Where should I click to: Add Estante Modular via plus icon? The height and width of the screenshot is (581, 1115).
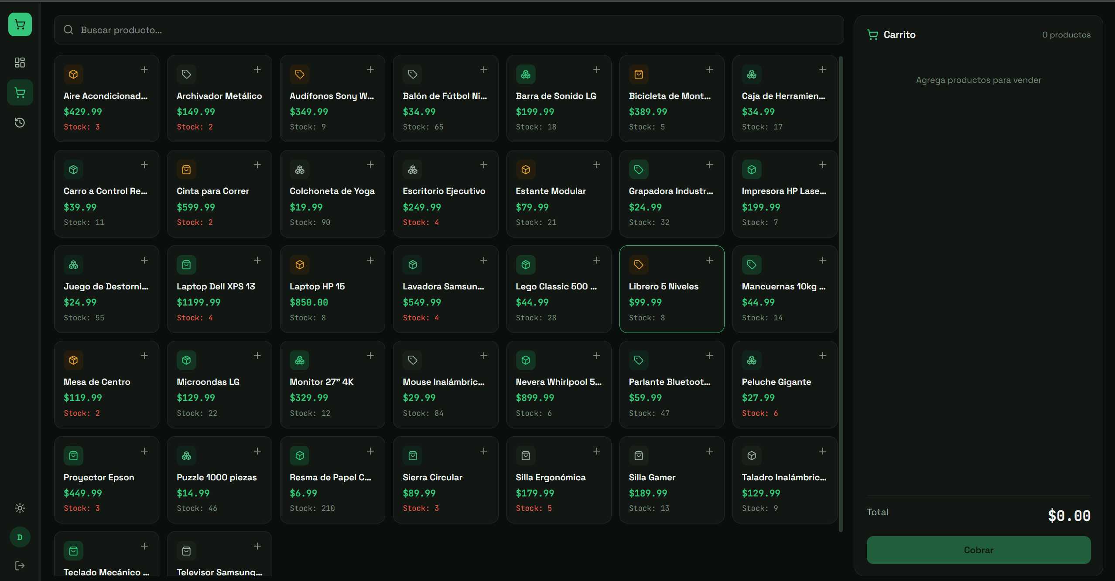(x=597, y=165)
